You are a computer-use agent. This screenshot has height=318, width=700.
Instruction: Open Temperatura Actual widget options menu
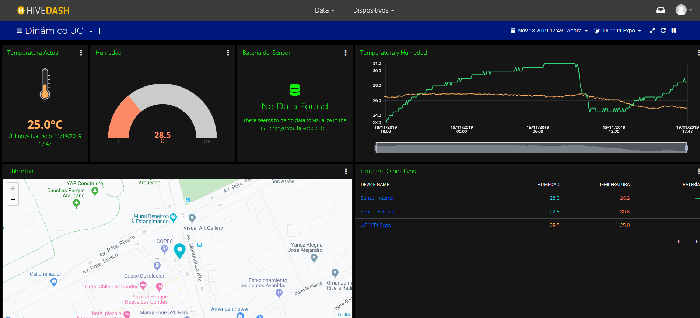(81, 53)
